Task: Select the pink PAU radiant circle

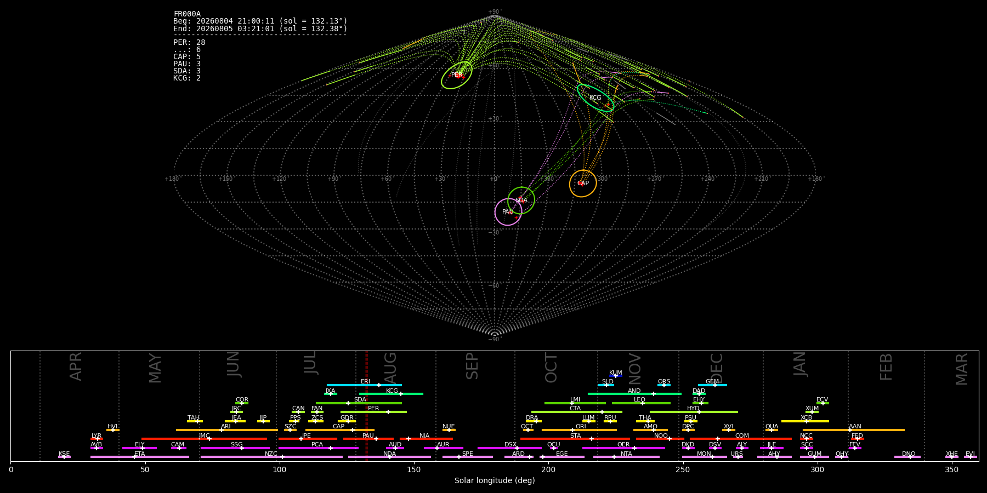Action: coord(508,212)
